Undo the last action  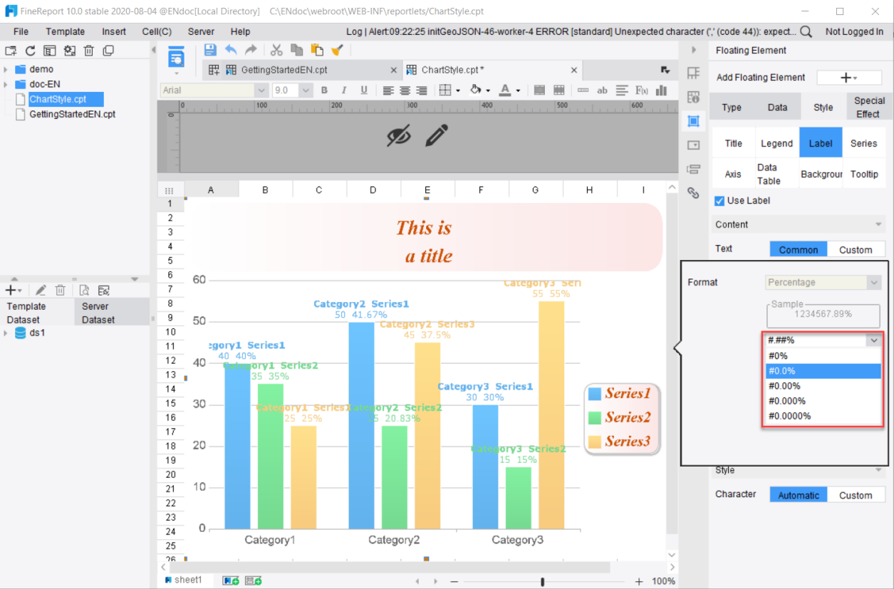pyautogui.click(x=231, y=50)
